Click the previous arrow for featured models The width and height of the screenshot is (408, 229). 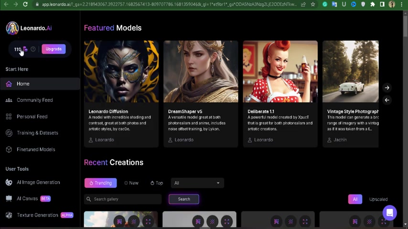tap(387, 100)
